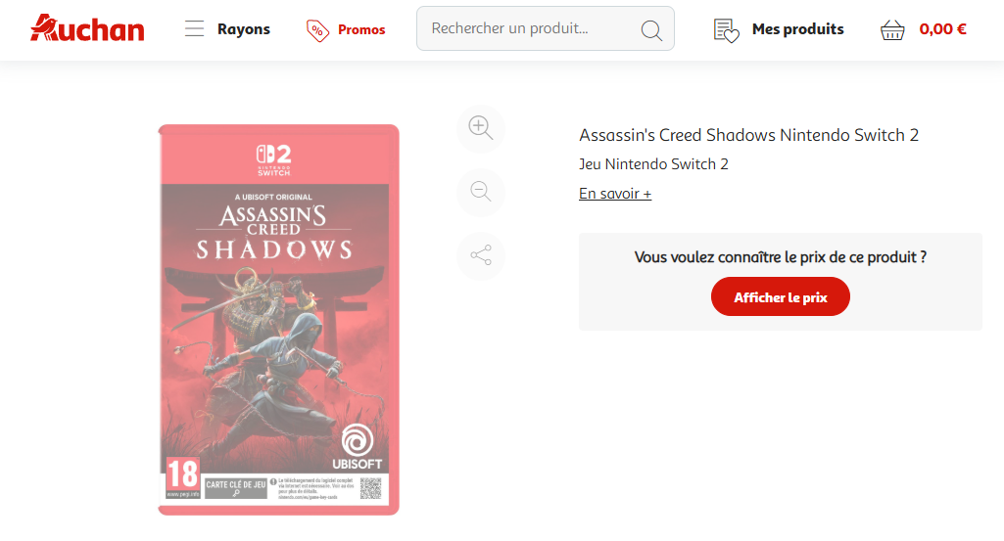Click the 0,00 € basket total

(942, 29)
